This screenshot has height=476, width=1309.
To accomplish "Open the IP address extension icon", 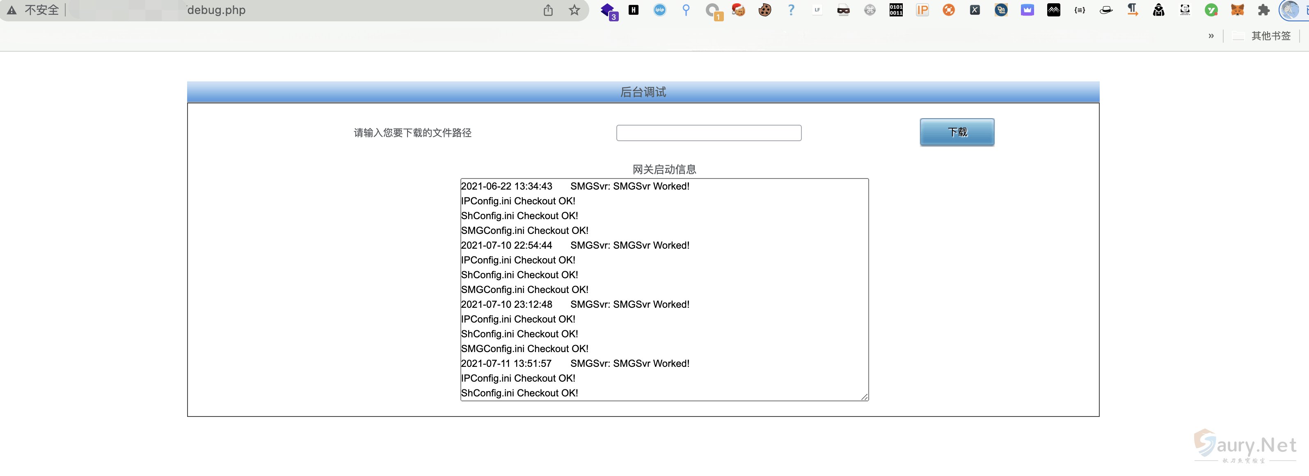I will pyautogui.click(x=923, y=10).
